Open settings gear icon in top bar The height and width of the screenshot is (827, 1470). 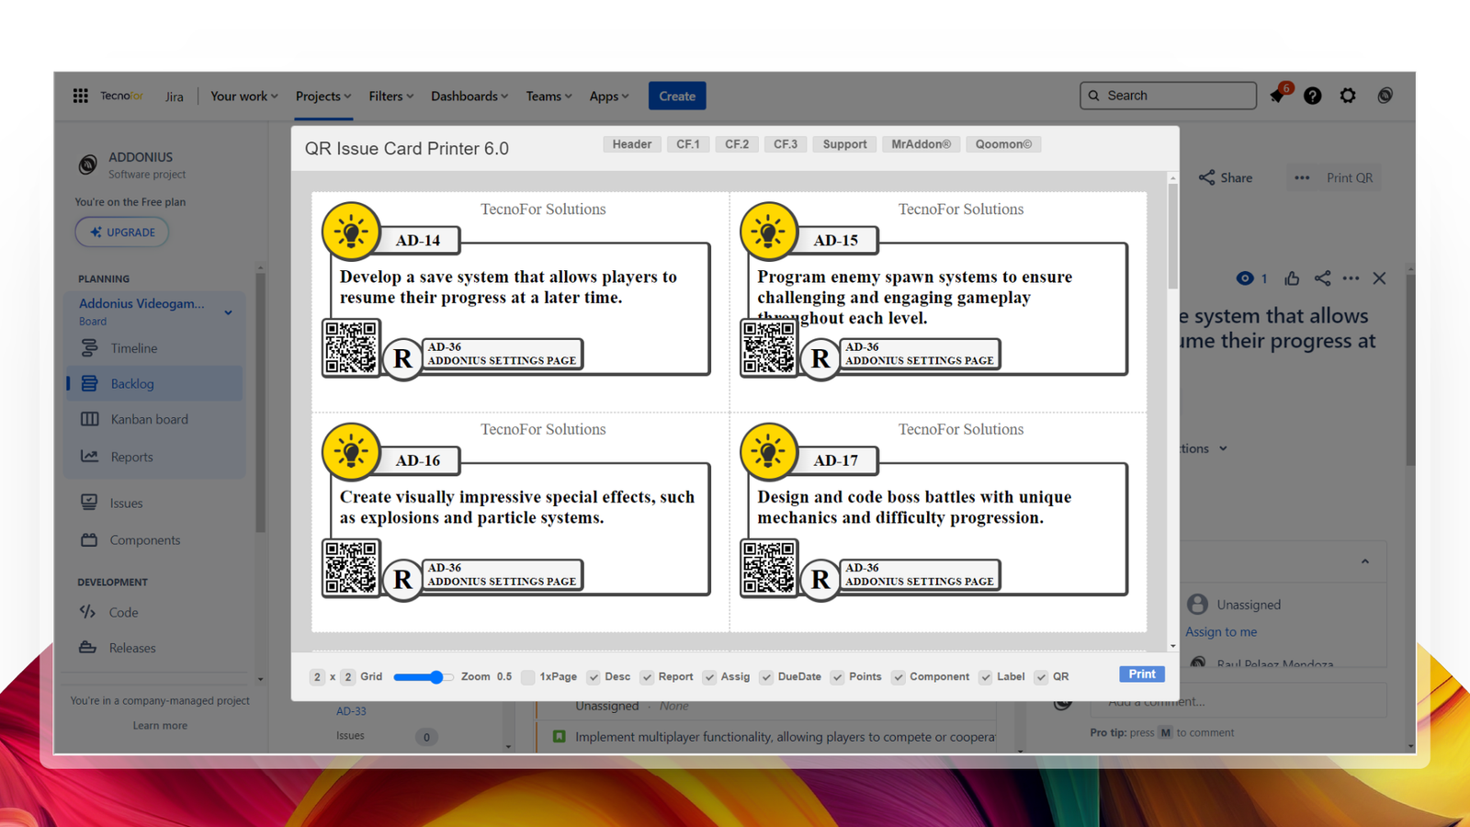[x=1348, y=96]
